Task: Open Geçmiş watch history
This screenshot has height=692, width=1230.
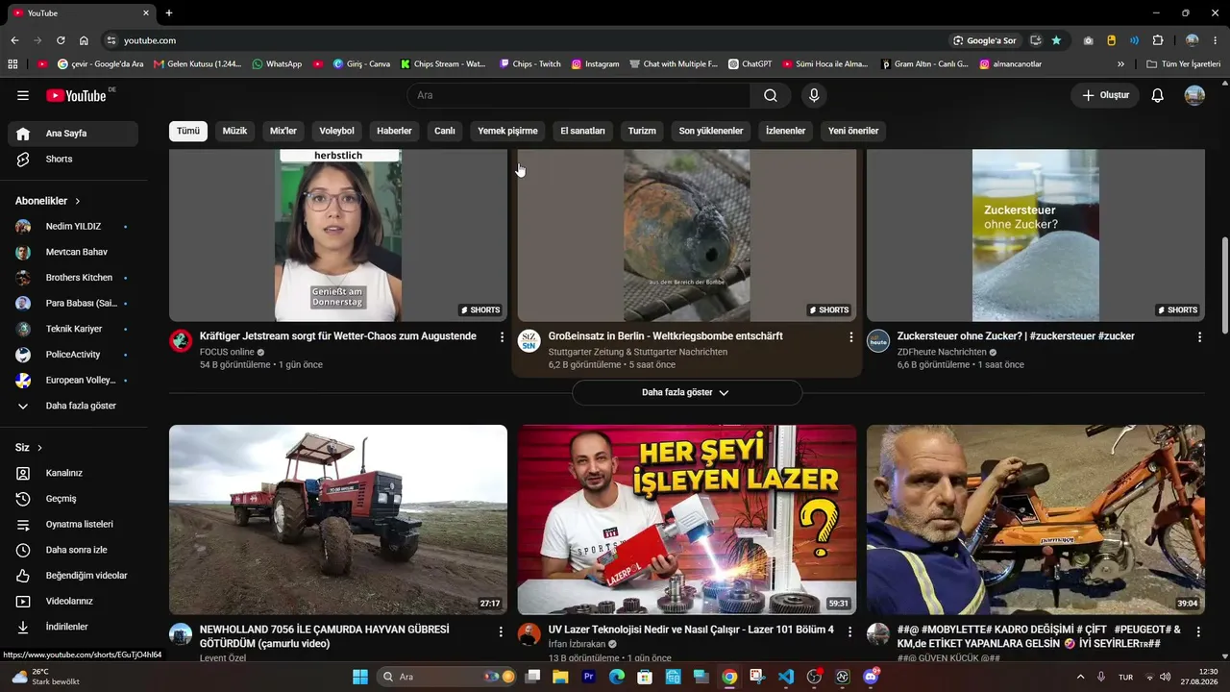Action: coord(73,499)
